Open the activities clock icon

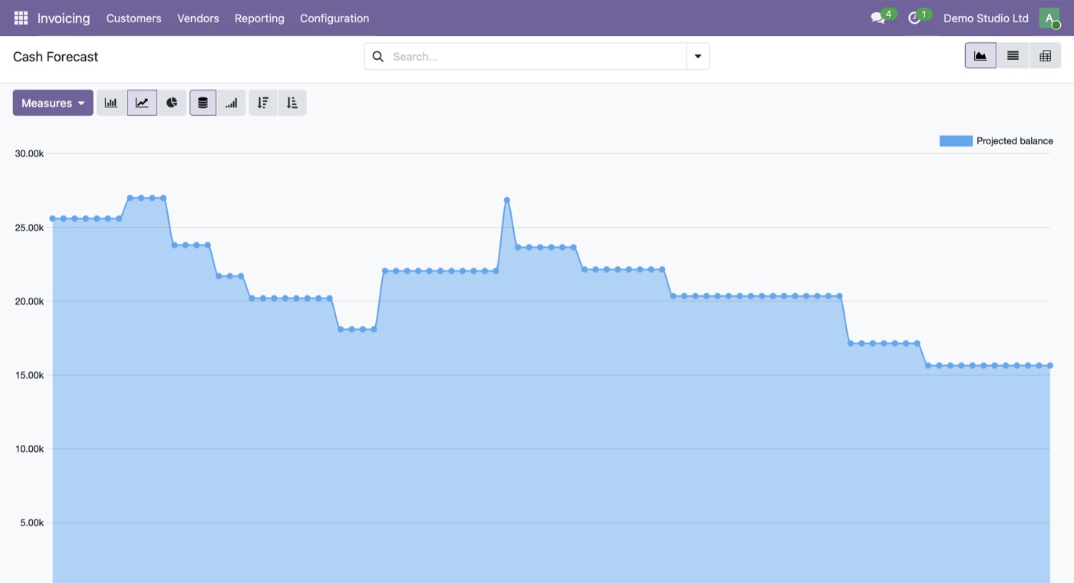[x=914, y=18]
